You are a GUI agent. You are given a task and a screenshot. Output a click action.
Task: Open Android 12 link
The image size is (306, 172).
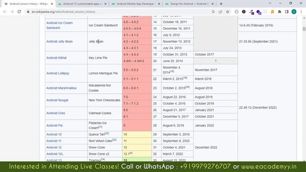(54, 147)
